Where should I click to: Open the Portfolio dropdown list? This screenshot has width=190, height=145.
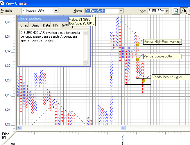[x=56, y=11]
